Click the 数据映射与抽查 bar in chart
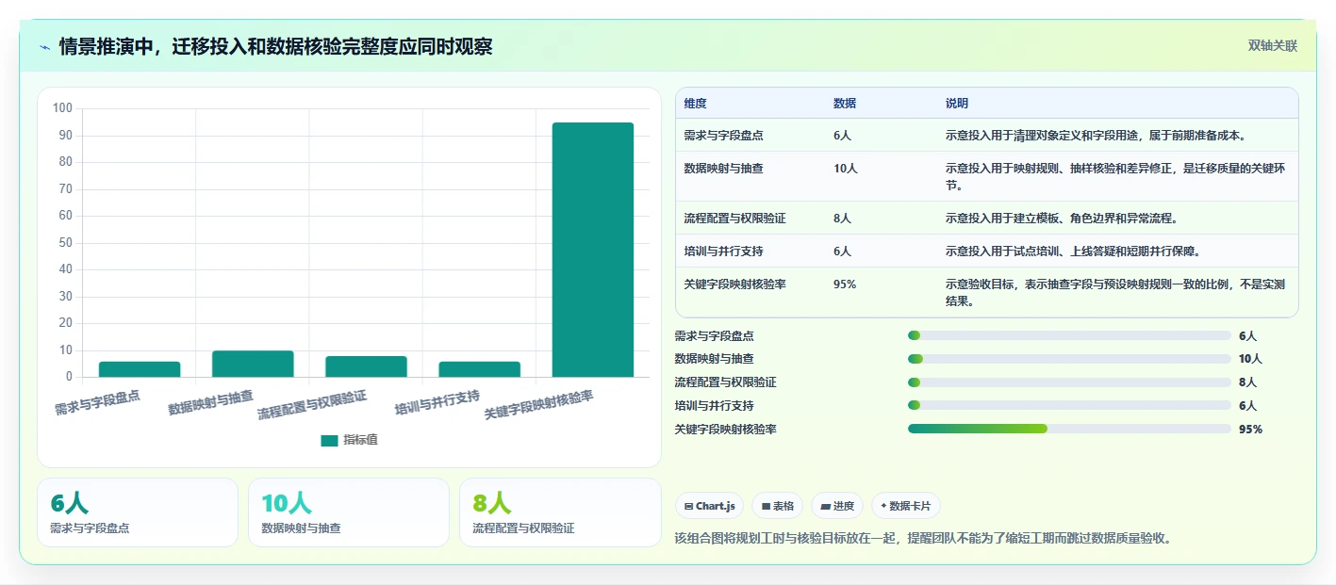Viewport: 1336px width, 585px height. click(253, 364)
